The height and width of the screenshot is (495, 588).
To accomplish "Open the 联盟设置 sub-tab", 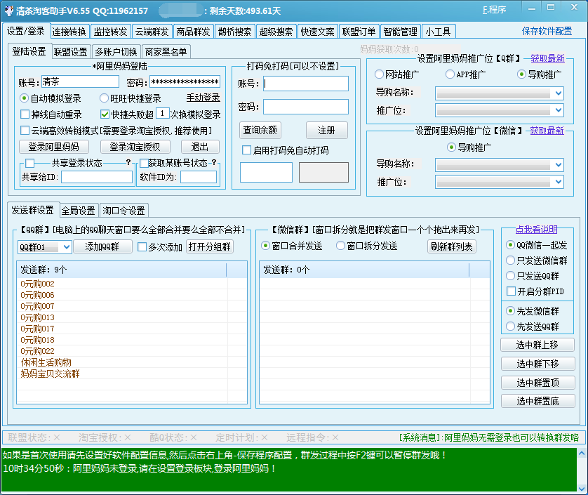I will tap(70, 52).
